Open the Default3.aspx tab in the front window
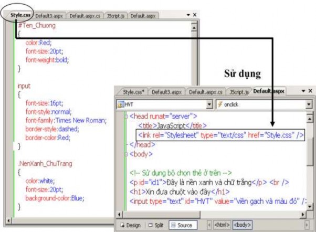 (x=166, y=92)
